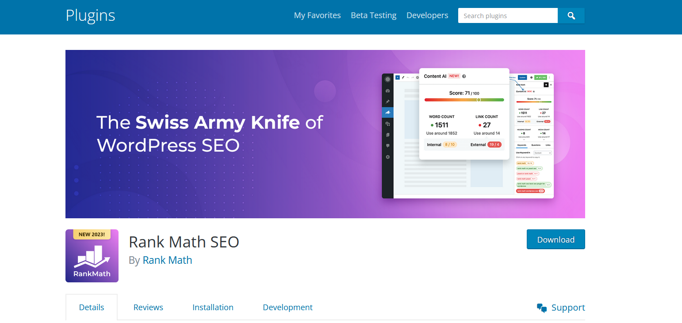682x323 pixels.
Task: Click the Support speech bubble icon
Action: point(542,308)
